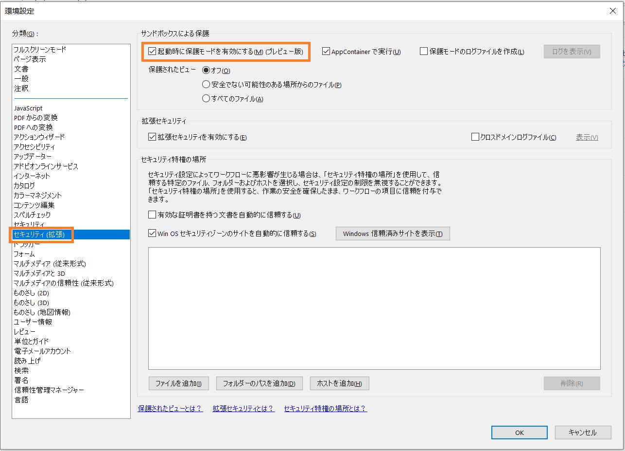Uncheck Win OS セキュリティゾーンのサイトを自動的に信頼する
The width and height of the screenshot is (625, 451).
152,233
